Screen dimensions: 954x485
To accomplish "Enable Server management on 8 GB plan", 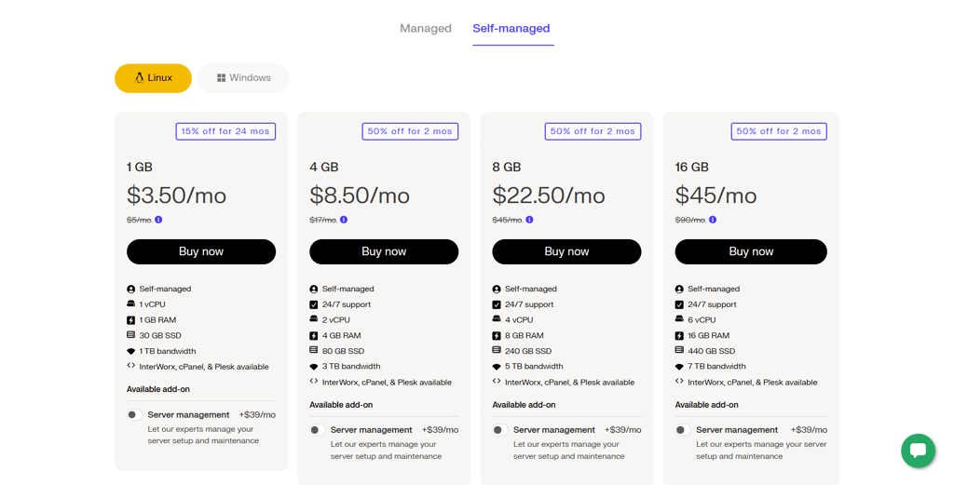I will (499, 430).
